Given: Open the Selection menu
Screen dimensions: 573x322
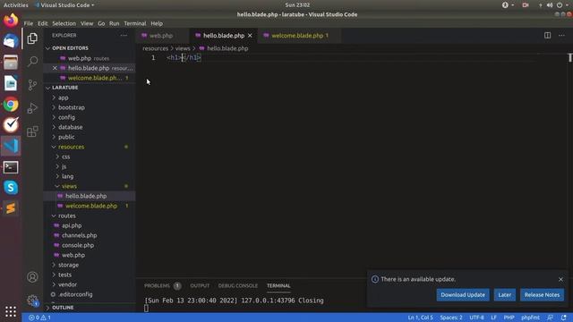Looking at the screenshot, I should click(x=64, y=23).
